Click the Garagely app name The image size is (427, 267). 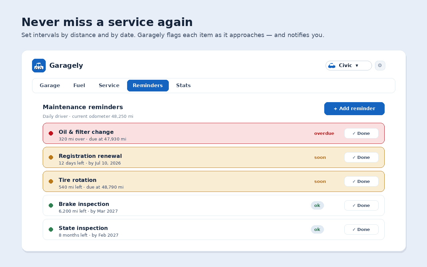pyautogui.click(x=66, y=65)
